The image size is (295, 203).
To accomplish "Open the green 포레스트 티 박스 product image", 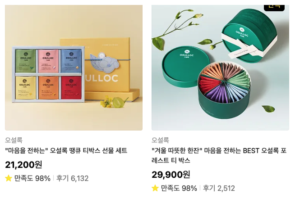I will coord(220,68).
